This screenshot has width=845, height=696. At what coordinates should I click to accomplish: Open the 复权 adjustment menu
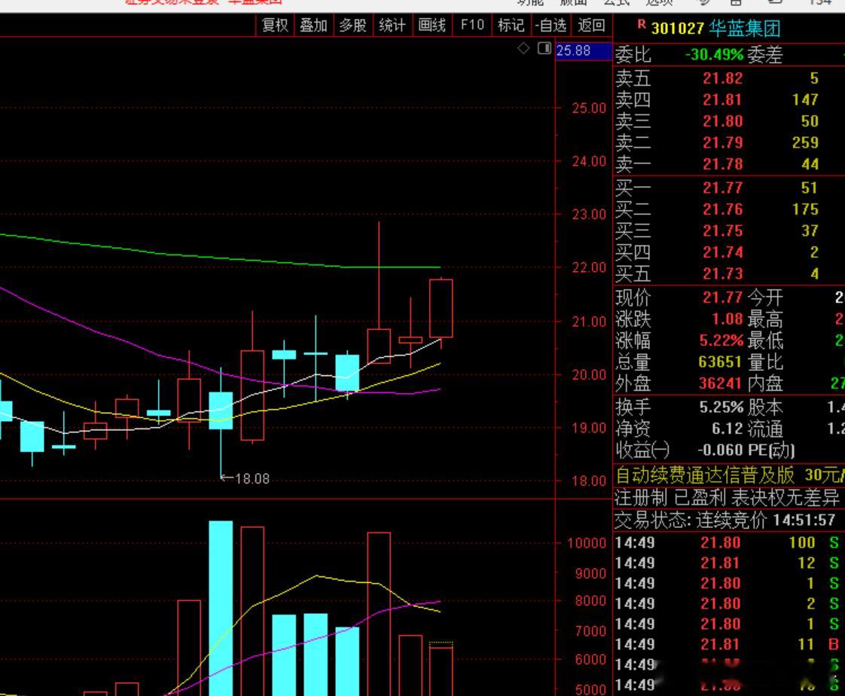tap(275, 26)
